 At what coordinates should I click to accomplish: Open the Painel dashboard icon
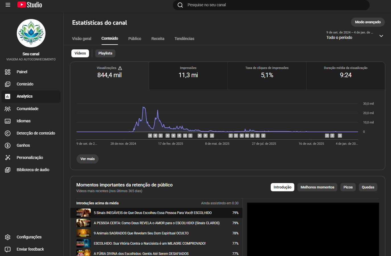point(8,72)
